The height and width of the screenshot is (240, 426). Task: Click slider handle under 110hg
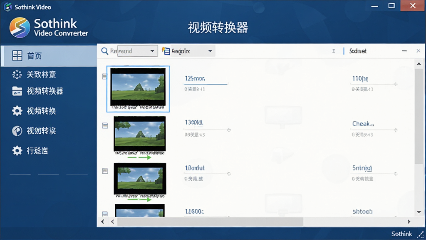396,84
